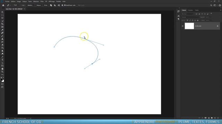Open the Image menu
222x124 pixels.
point(19,1)
